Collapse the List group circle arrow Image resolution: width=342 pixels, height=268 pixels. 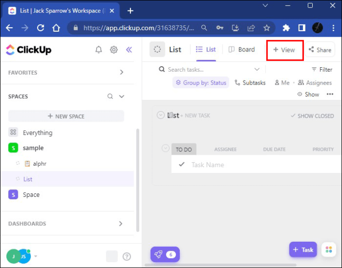[161, 115]
